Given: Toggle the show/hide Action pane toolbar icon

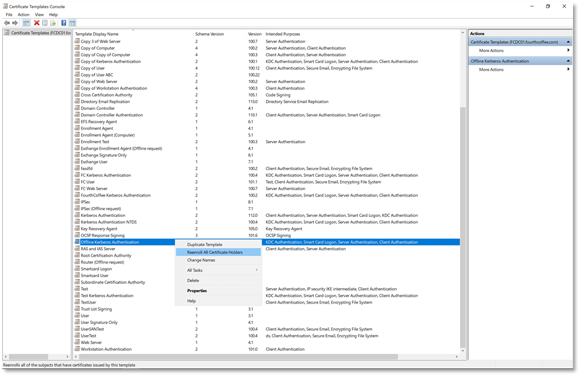Looking at the screenshot, I should [x=73, y=23].
